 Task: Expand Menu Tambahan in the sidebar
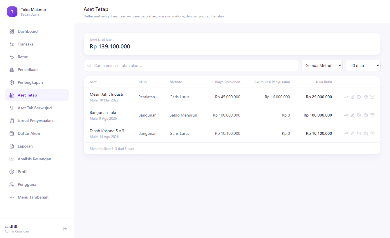pyautogui.click(x=37, y=197)
